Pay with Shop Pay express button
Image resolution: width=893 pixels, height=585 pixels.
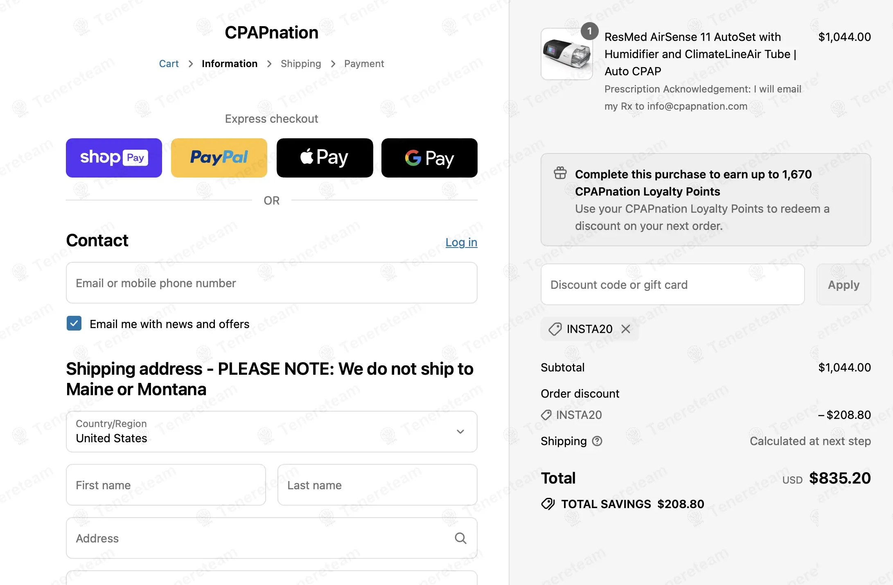(114, 158)
